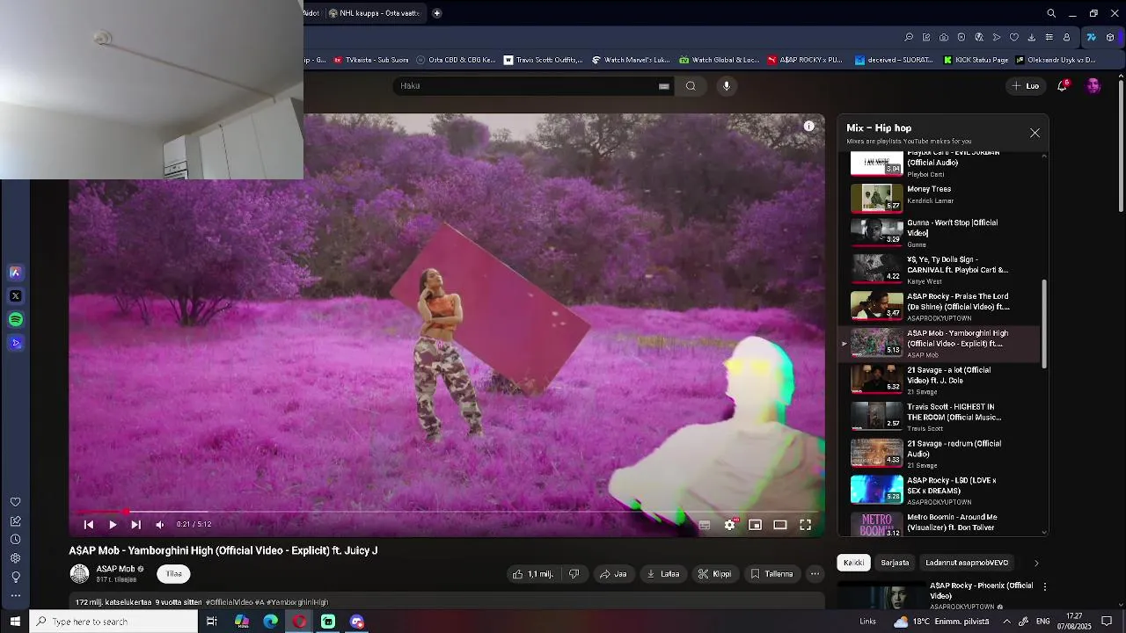Show more filter chips with the right arrow
The width and height of the screenshot is (1126, 633).
[1035, 563]
